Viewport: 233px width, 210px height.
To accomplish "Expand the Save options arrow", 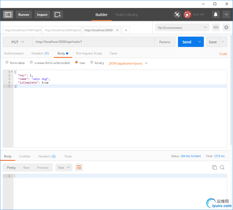I will click(x=223, y=42).
